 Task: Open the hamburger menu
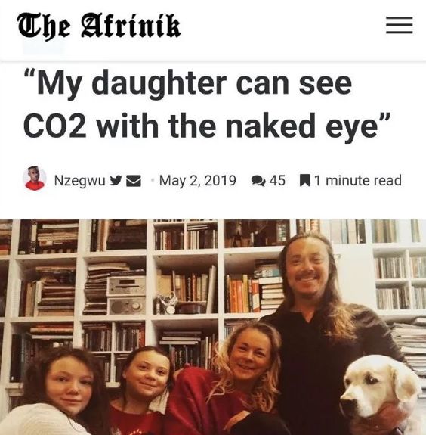point(400,25)
